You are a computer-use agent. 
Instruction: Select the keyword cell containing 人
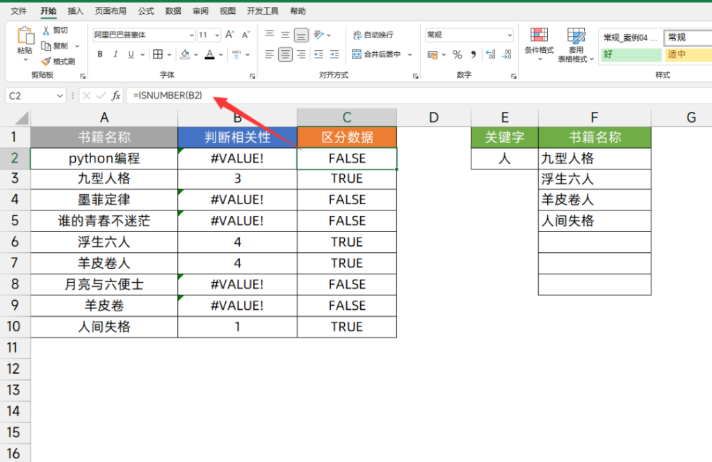tap(505, 158)
